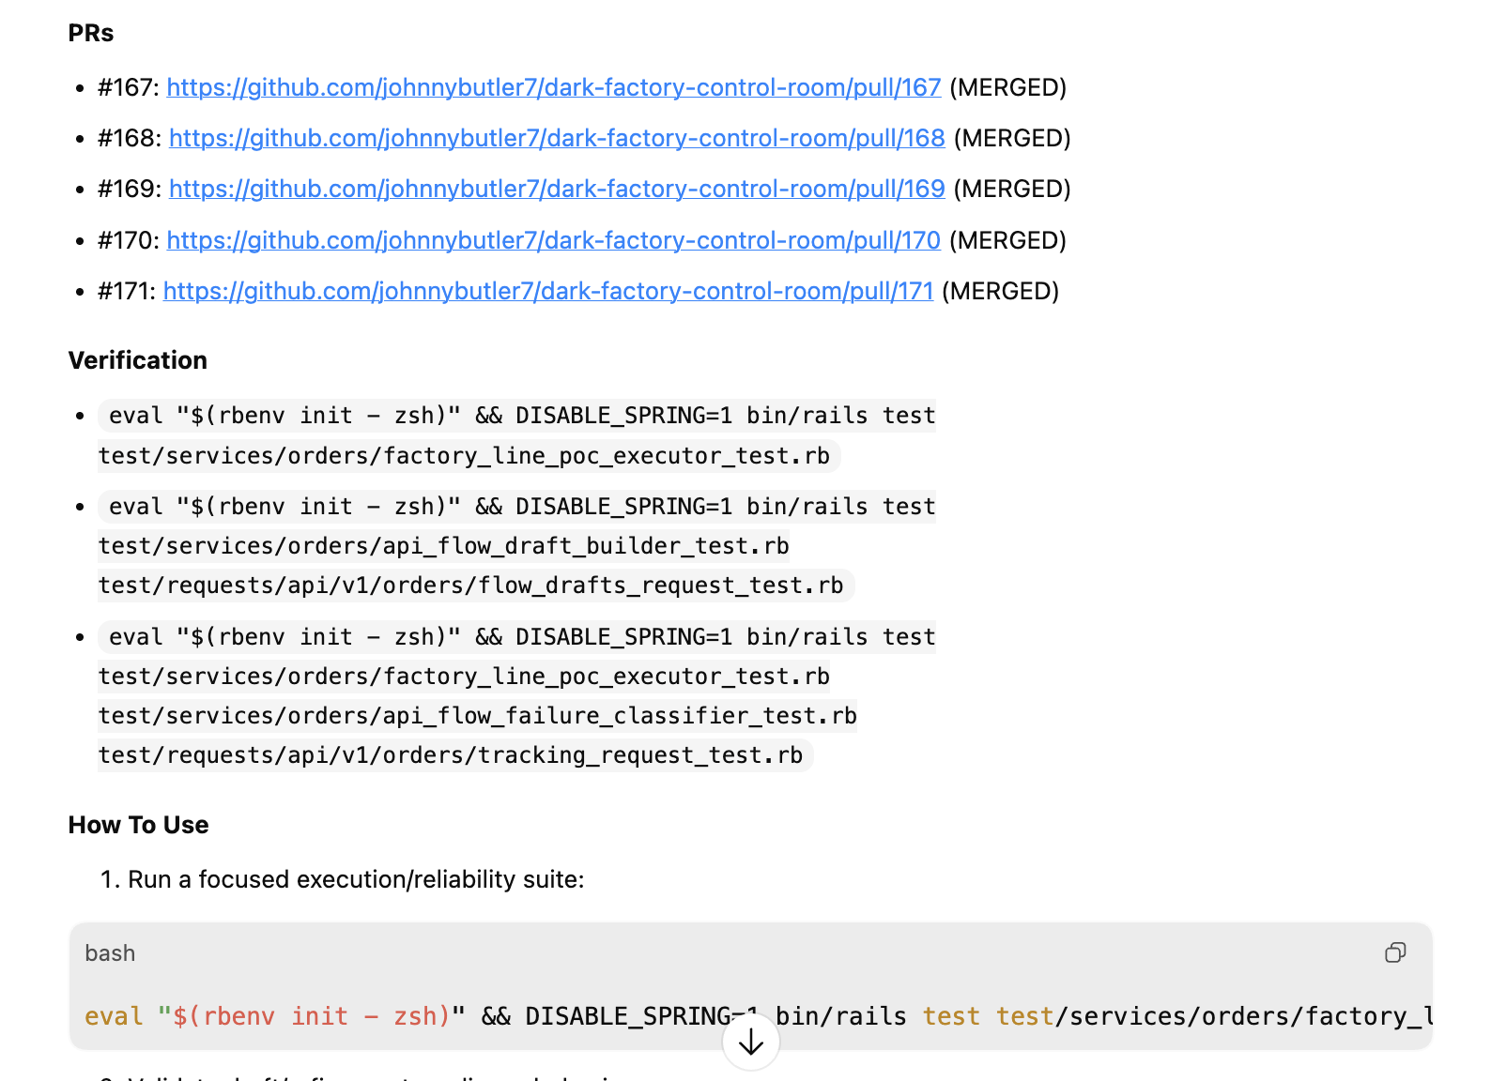Open the pull request #167 link
The image size is (1491, 1081).
[553, 87]
